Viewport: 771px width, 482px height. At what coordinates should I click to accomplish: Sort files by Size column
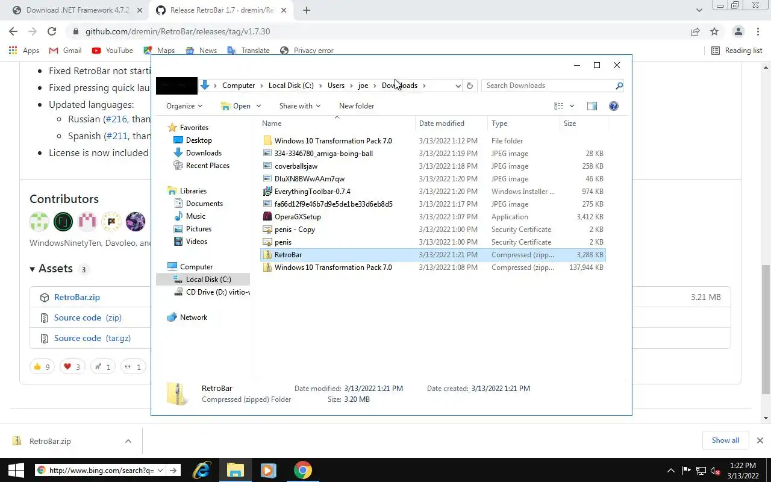584,124
